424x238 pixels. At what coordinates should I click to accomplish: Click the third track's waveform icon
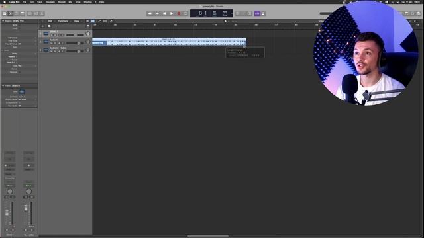(x=46, y=50)
